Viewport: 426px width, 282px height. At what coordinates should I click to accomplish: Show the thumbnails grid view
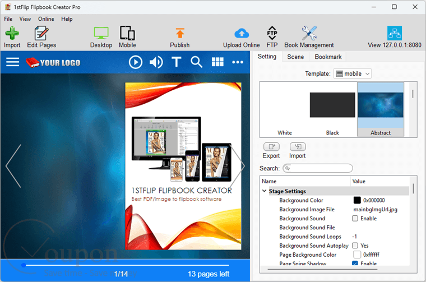click(x=217, y=62)
